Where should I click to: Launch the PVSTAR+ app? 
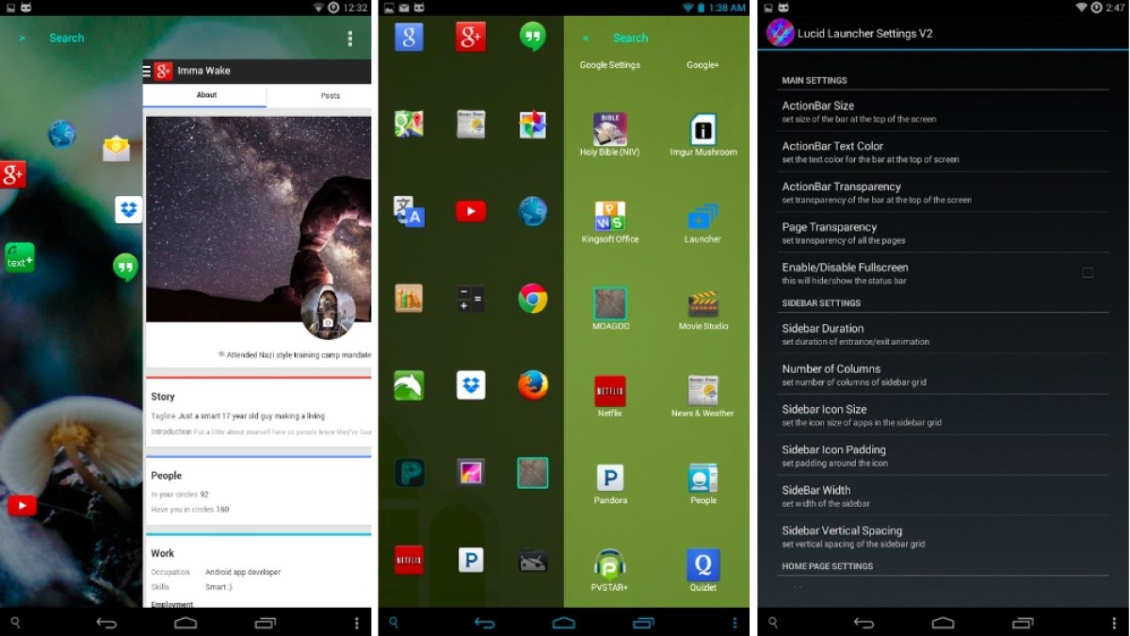(x=610, y=567)
